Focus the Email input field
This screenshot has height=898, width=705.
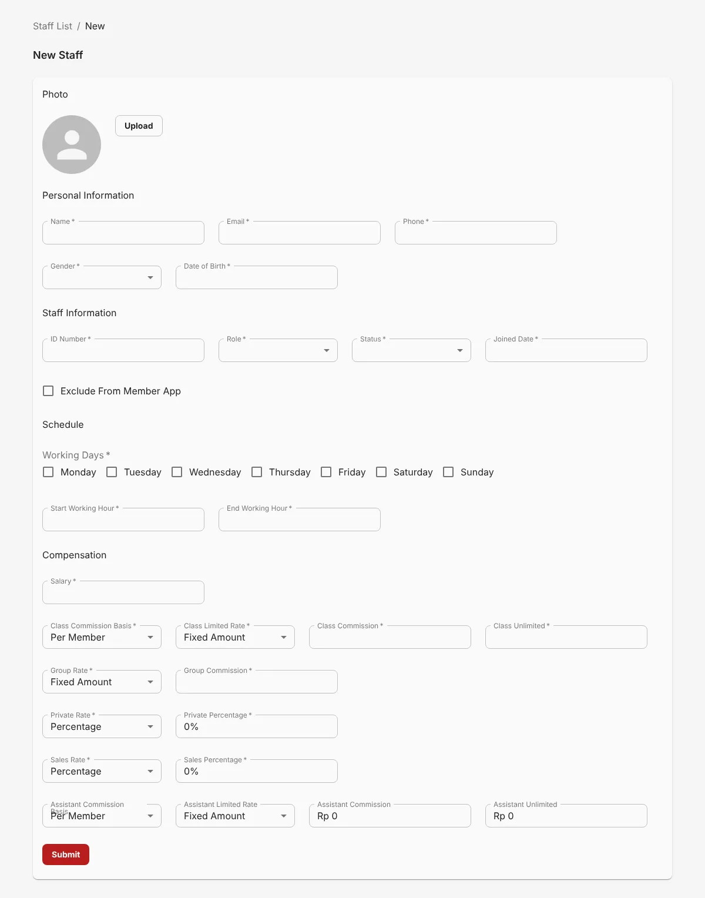click(x=300, y=233)
